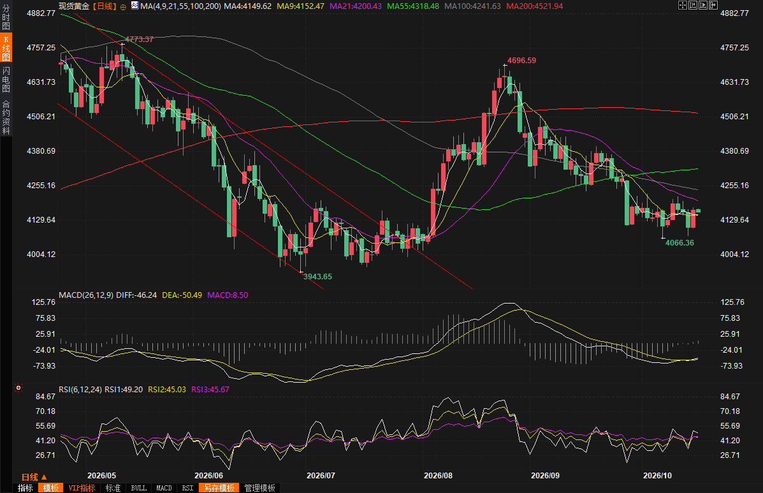Select the 模板 bottom tab
This screenshot has height=493, width=763.
[x=50, y=488]
